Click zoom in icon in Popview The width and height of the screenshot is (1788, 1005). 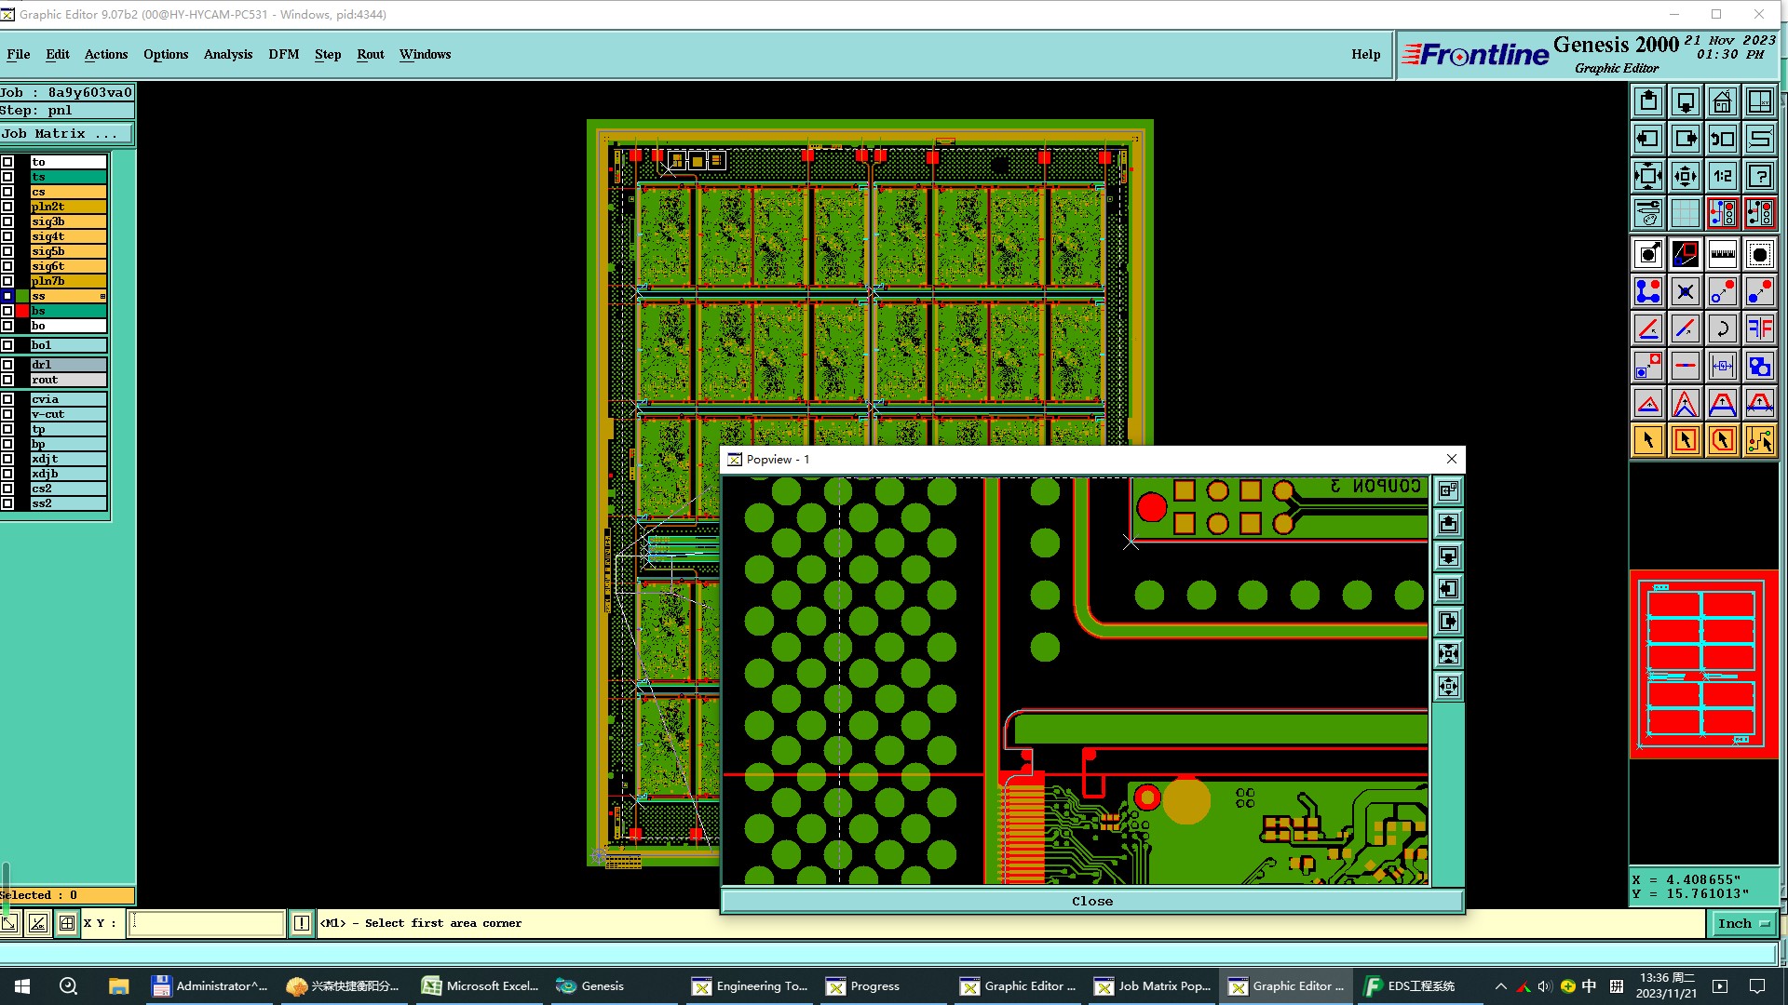coord(1448,653)
